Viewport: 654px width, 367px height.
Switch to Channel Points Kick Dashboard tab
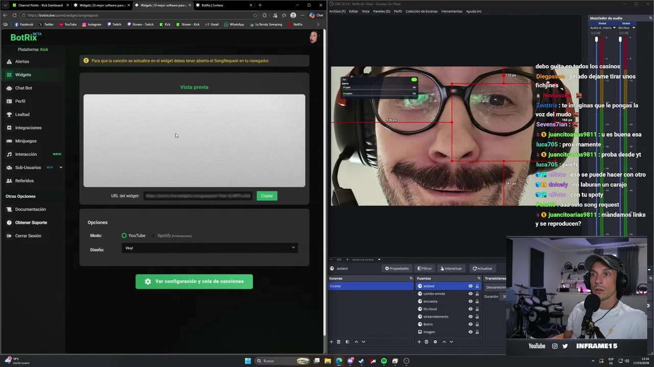point(40,5)
